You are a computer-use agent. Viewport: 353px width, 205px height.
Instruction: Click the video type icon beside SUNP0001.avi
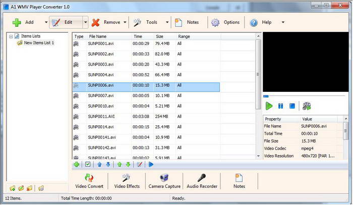tap(76, 44)
